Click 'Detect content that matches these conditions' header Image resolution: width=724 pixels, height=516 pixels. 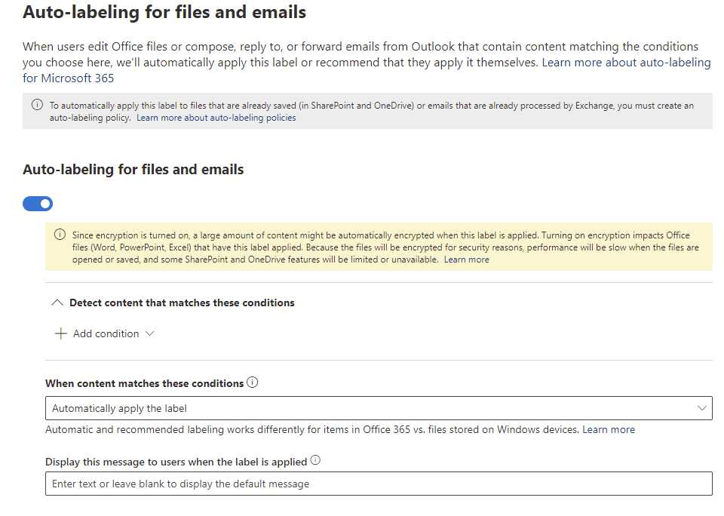click(x=182, y=303)
